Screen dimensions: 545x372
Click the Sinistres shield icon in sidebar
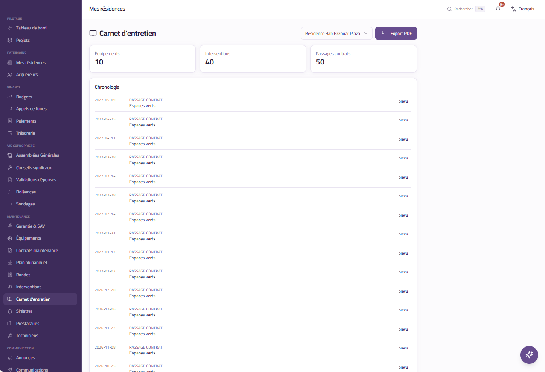(10, 311)
